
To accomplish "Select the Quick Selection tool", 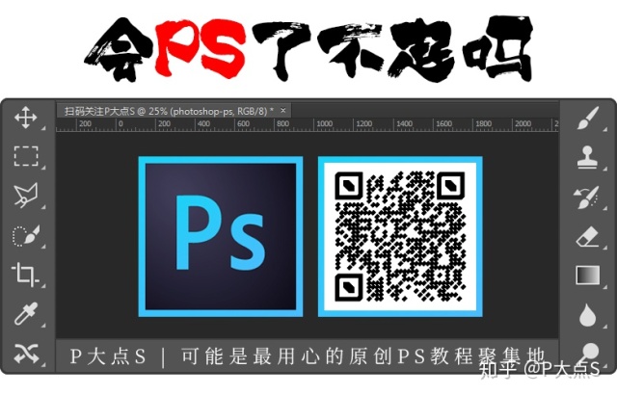I will [26, 235].
